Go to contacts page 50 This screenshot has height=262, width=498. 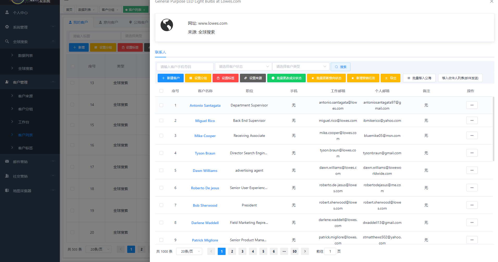pyautogui.click(x=295, y=251)
